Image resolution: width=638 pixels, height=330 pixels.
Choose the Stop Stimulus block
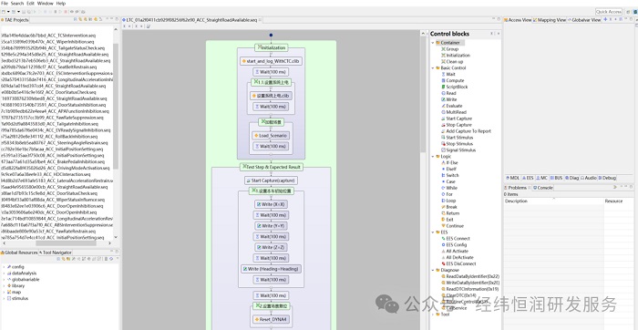click(x=459, y=144)
